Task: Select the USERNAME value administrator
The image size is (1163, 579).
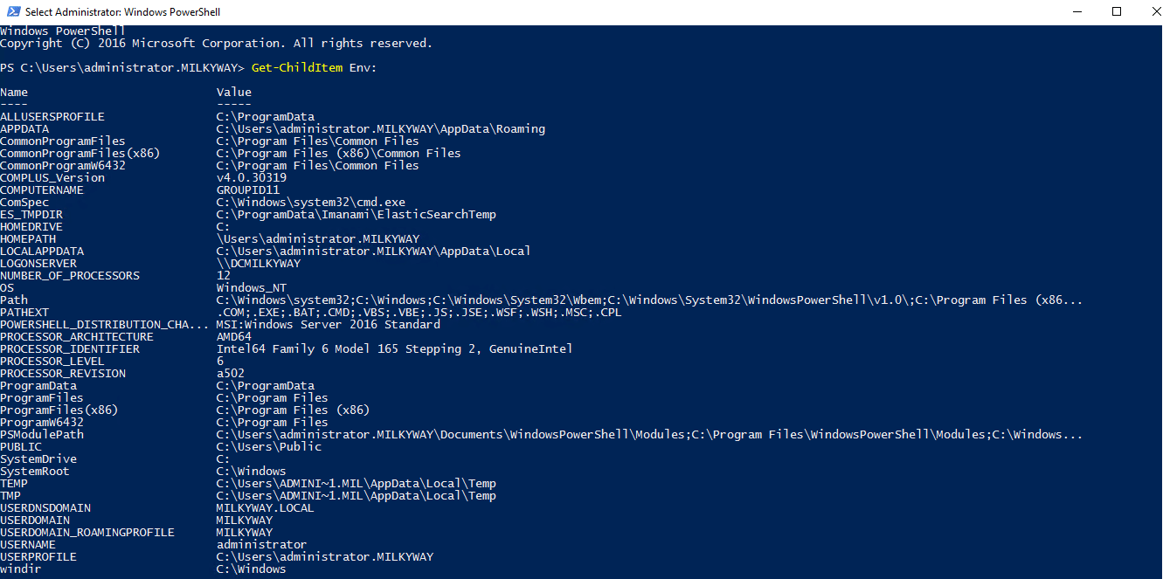Action: [262, 544]
